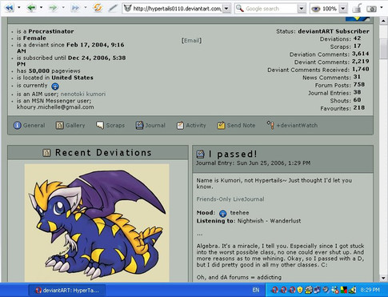This screenshot has height=297, width=388.
Task: Toggle the eye view mode button
Action: (316, 9)
